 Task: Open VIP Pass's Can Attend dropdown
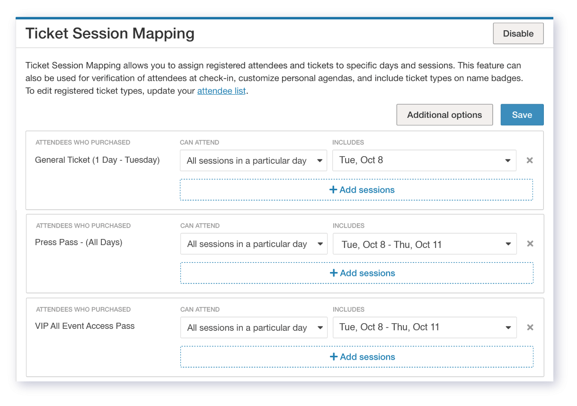254,327
